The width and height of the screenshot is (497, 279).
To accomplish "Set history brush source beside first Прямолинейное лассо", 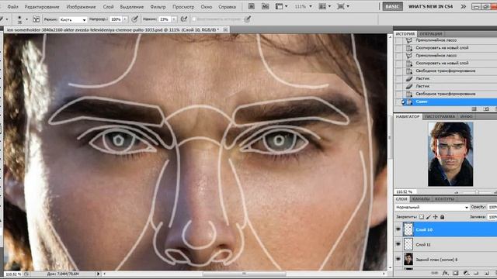I will [x=398, y=40].
